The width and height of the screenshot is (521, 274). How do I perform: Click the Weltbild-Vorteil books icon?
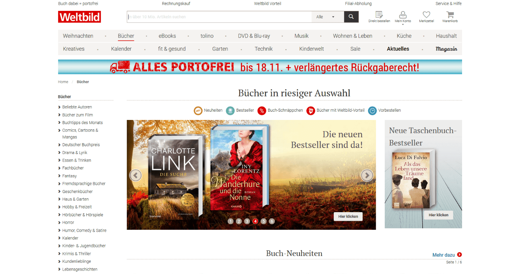pos(310,111)
